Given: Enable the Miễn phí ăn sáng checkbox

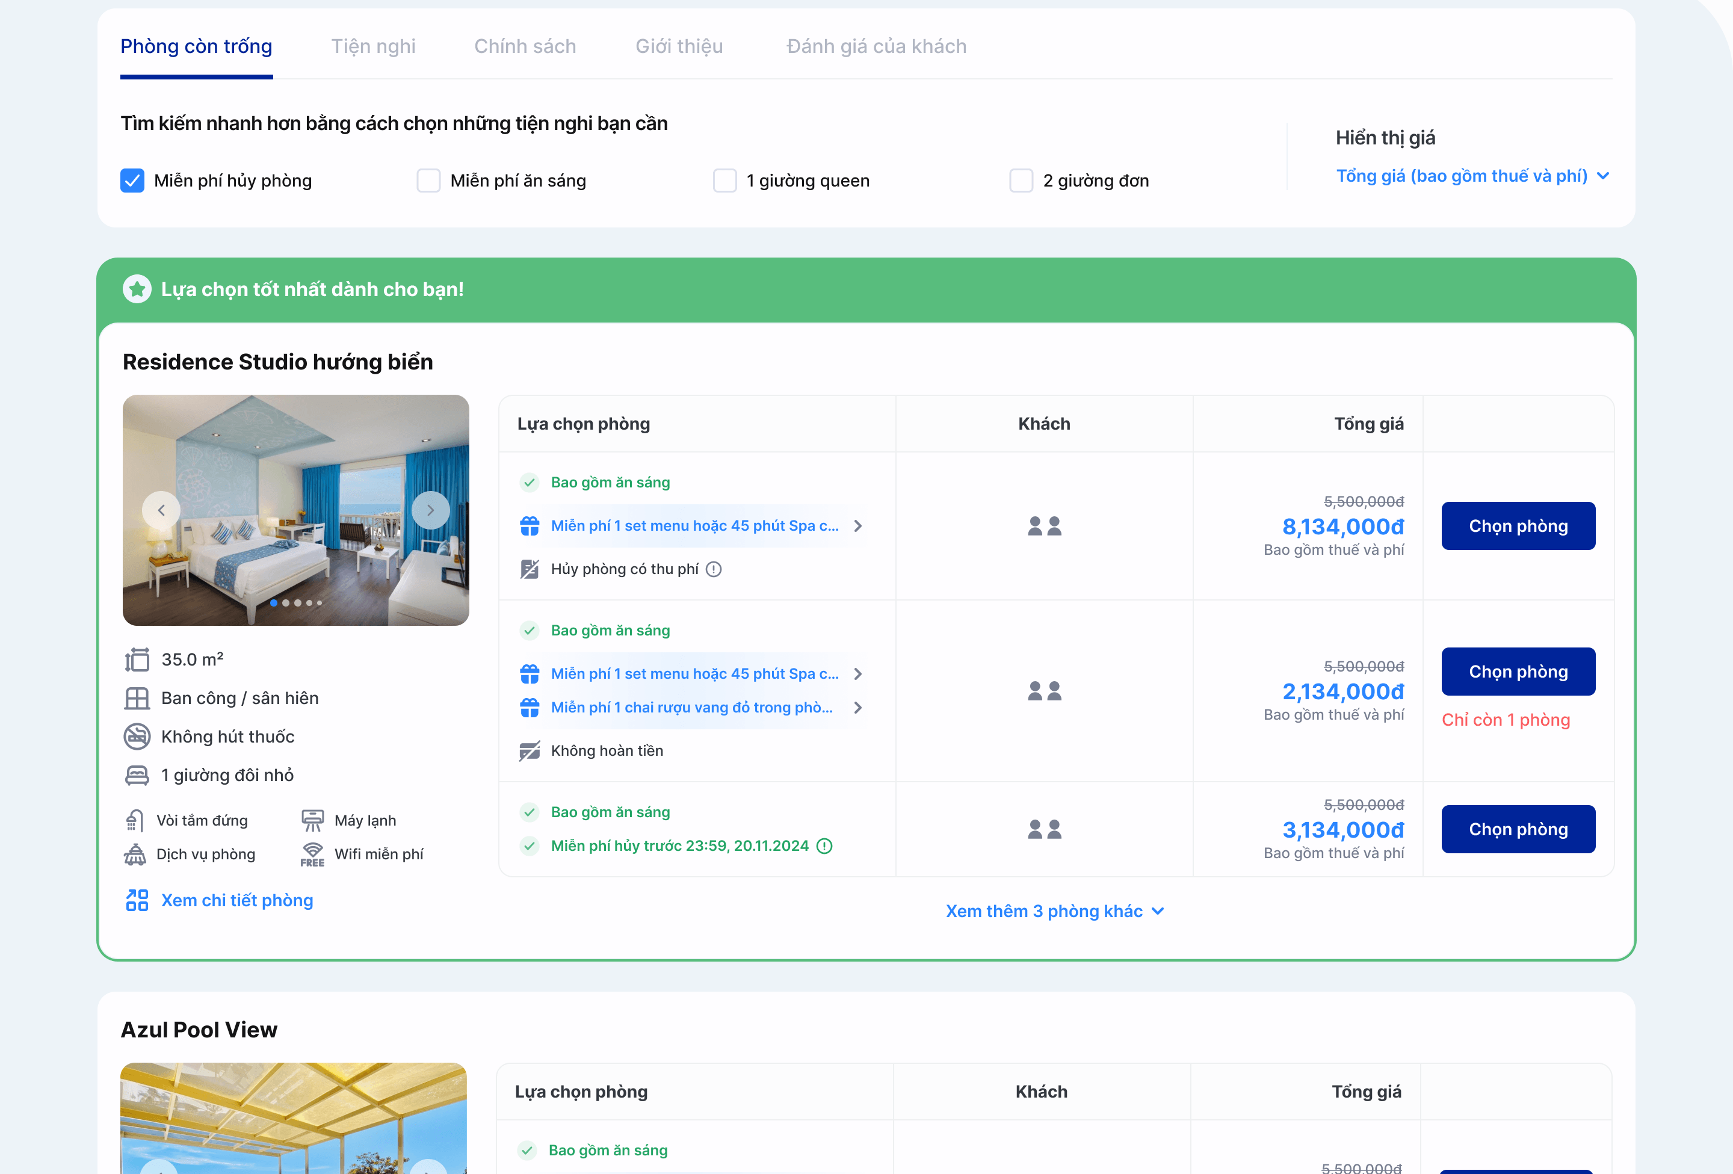Looking at the screenshot, I should (428, 181).
